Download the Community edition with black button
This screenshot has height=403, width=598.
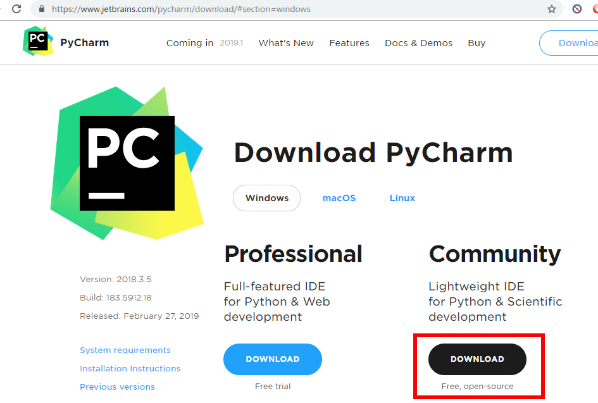click(x=478, y=359)
